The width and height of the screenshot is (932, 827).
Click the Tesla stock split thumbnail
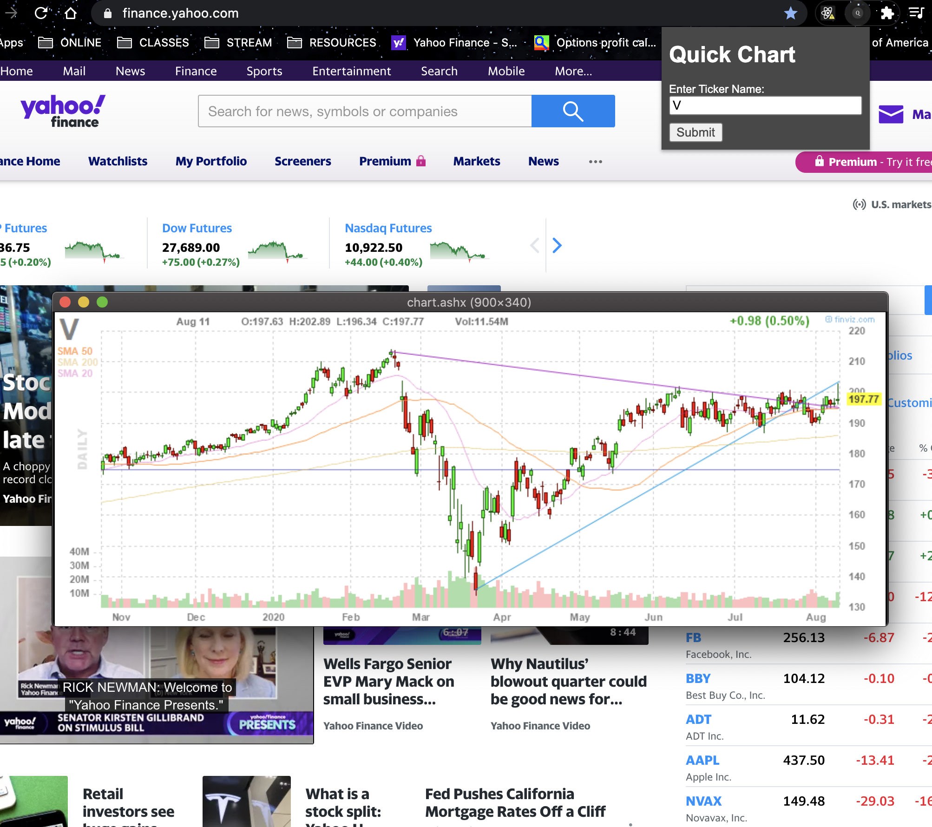247,801
